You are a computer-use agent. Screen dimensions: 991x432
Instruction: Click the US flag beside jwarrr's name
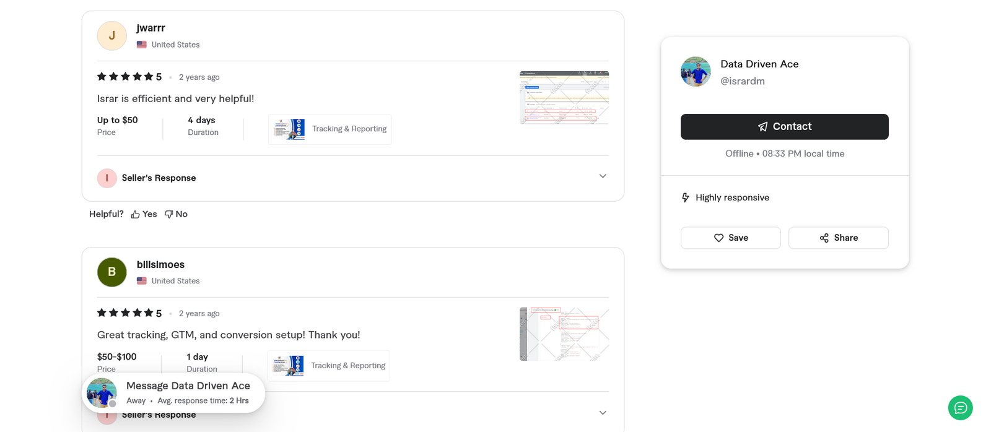(141, 44)
